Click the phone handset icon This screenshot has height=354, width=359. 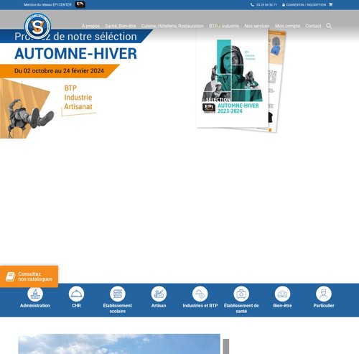pos(252,4)
